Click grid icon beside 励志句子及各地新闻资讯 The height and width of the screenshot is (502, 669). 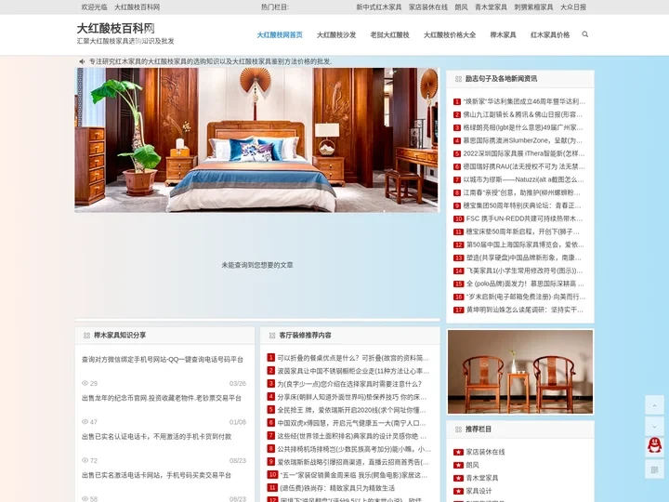(458, 79)
